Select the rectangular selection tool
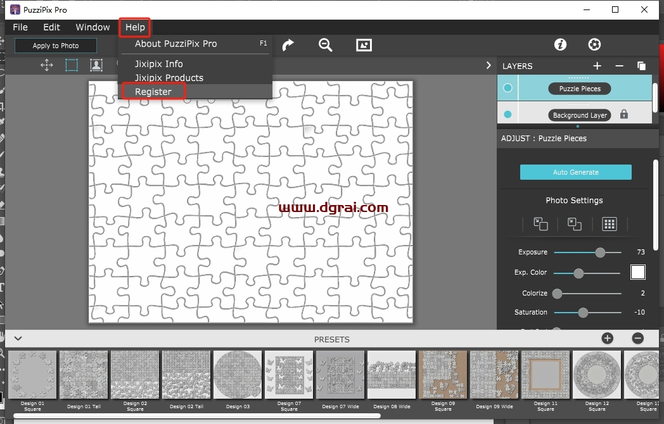 coord(72,65)
